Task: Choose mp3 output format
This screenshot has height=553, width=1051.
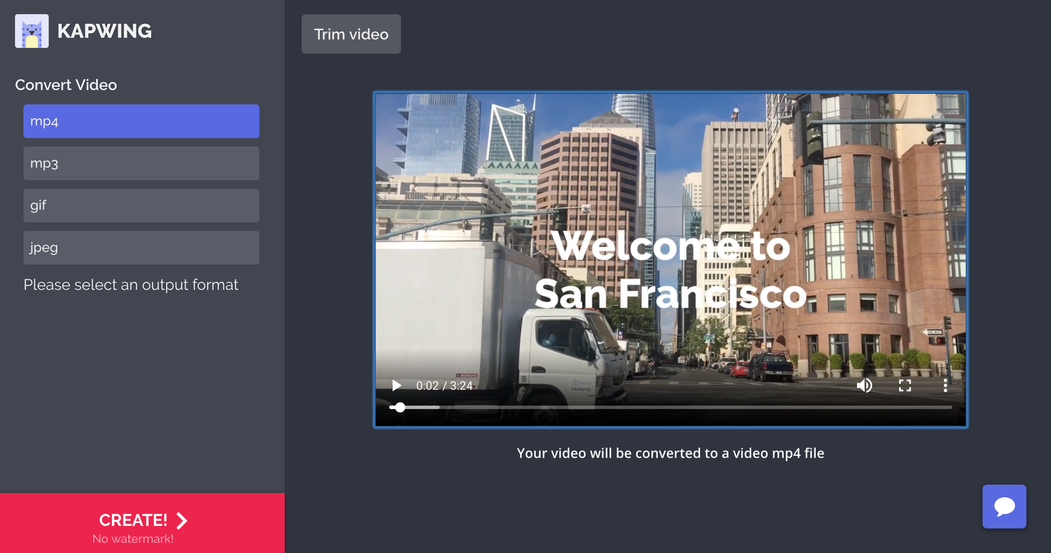Action: coord(141,163)
